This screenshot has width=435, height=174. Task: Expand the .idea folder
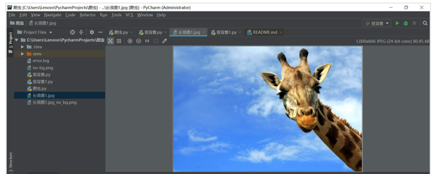[x=23, y=47]
